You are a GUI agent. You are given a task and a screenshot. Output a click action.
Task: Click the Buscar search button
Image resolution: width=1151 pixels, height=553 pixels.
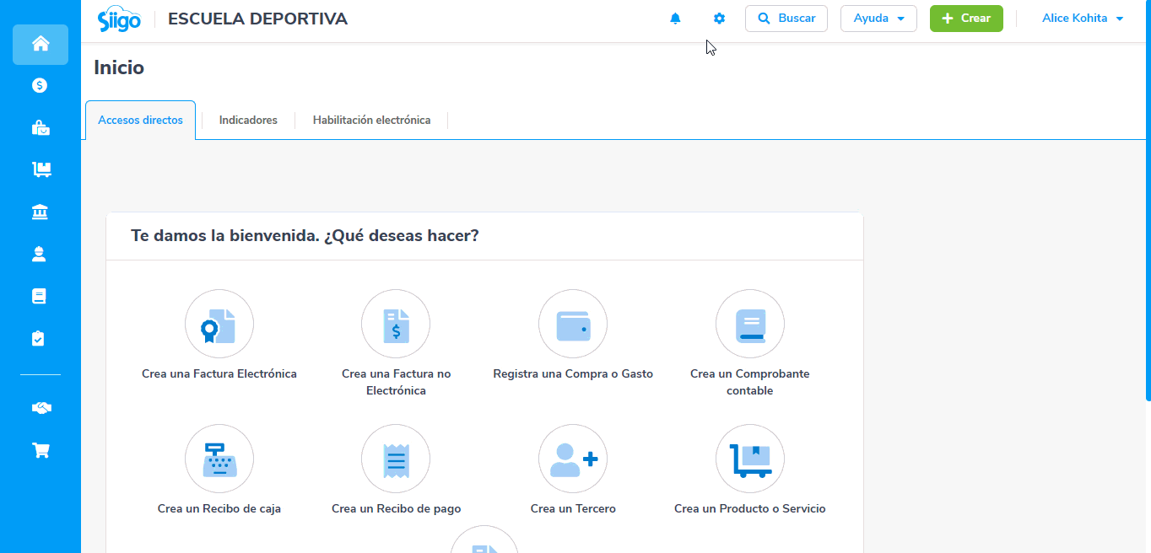[x=786, y=19]
